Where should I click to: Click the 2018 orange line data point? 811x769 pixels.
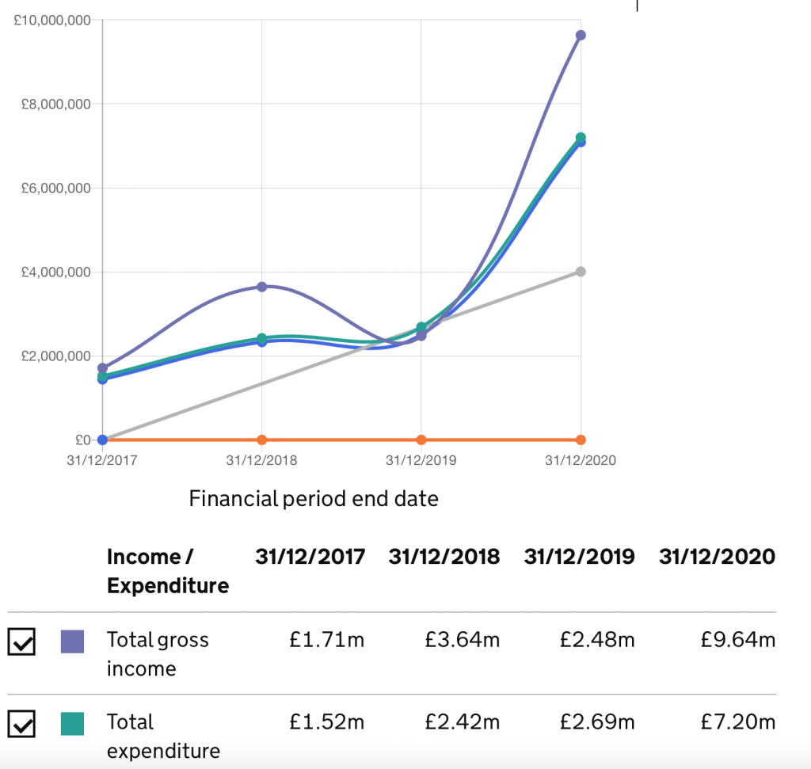262,440
